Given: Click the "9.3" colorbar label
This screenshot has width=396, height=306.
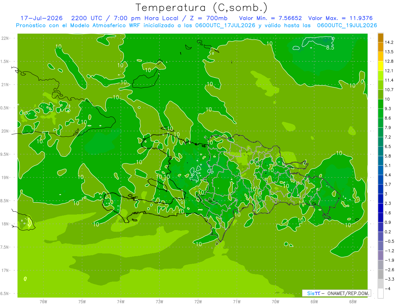Looking at the screenshot, I should pyautogui.click(x=388, y=109).
